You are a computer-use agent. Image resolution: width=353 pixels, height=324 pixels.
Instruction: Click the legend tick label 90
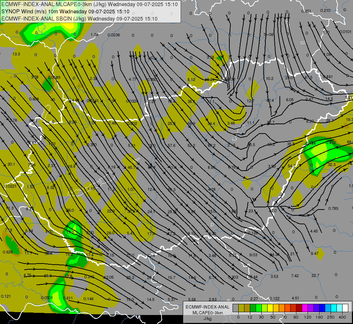click(296, 317)
